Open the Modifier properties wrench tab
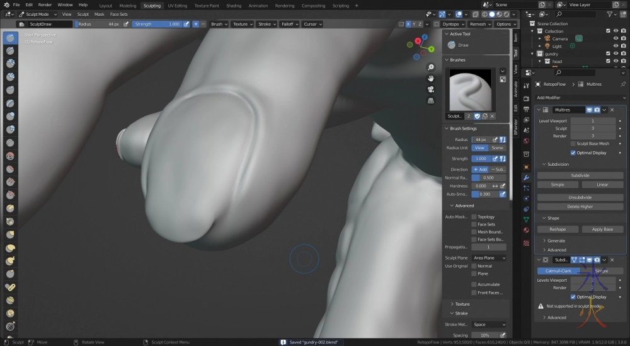The width and height of the screenshot is (630, 346). point(526,178)
